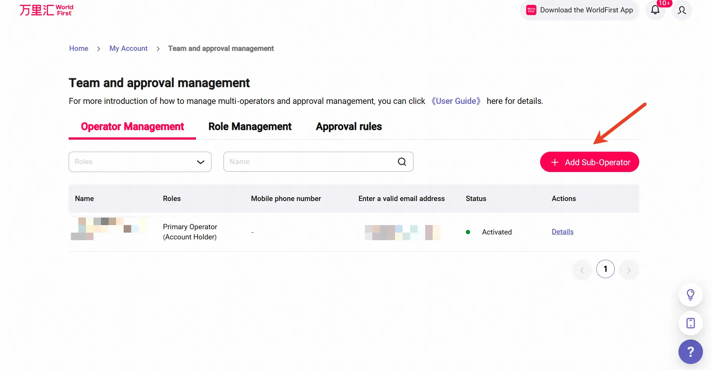Click the Download the WorldFirst App button
The image size is (712, 370).
pos(579,10)
